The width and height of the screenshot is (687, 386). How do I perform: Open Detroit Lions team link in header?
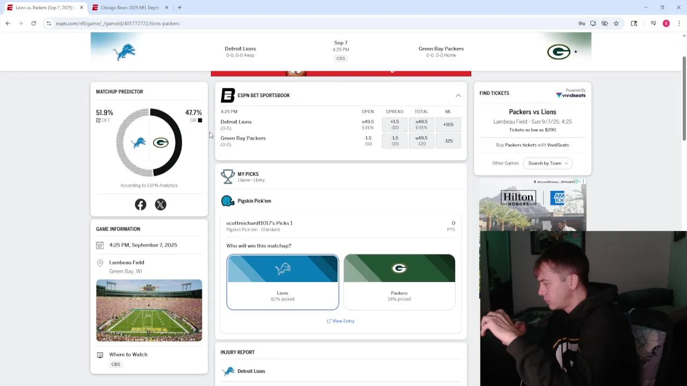(x=240, y=48)
